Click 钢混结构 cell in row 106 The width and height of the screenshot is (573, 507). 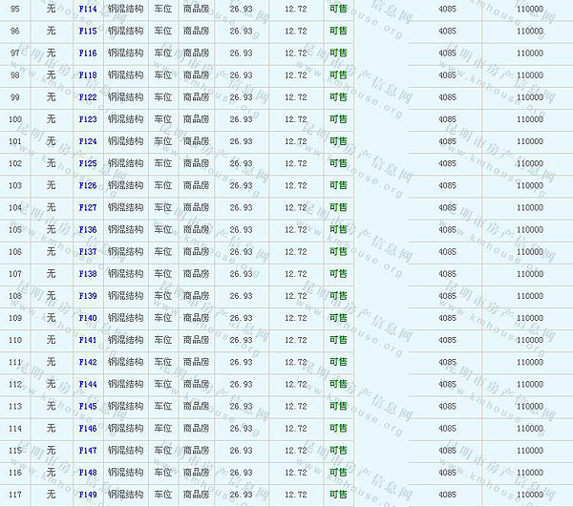pyautogui.click(x=125, y=252)
